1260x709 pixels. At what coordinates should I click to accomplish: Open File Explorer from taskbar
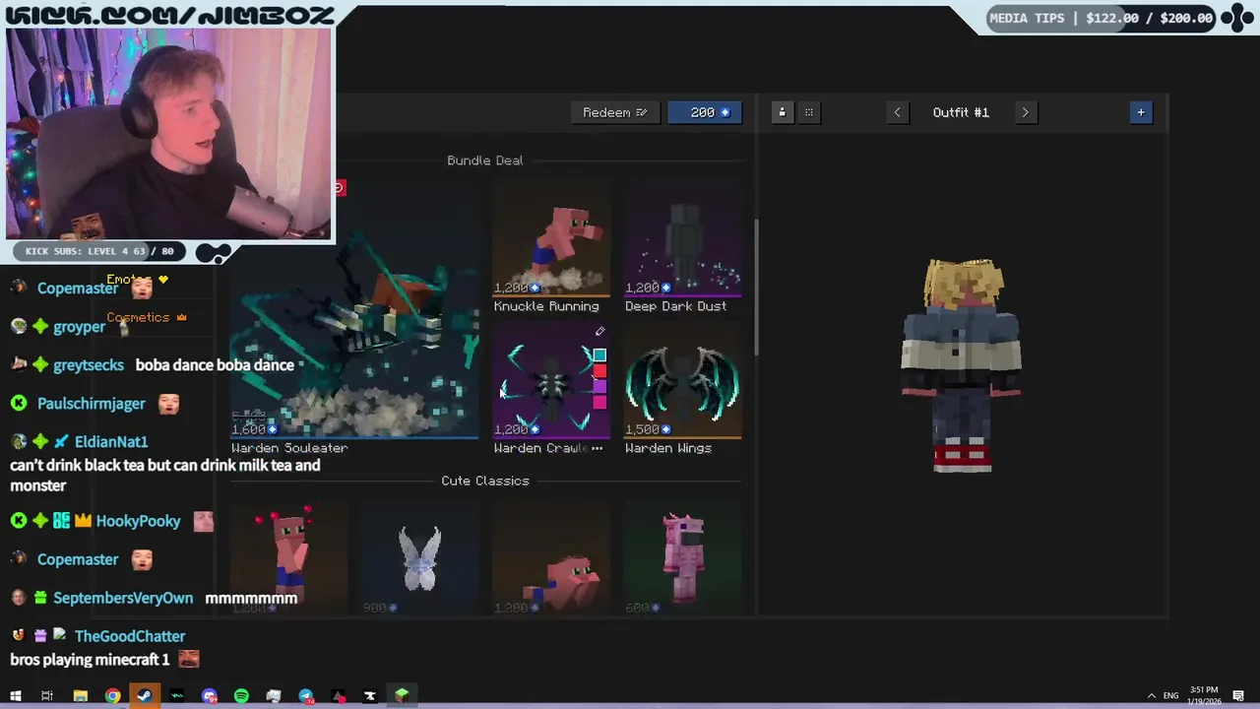coord(81,696)
